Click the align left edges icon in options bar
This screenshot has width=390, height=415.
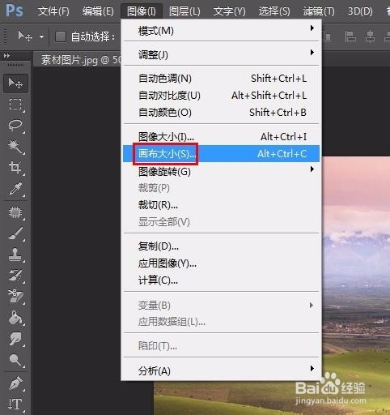[350, 36]
